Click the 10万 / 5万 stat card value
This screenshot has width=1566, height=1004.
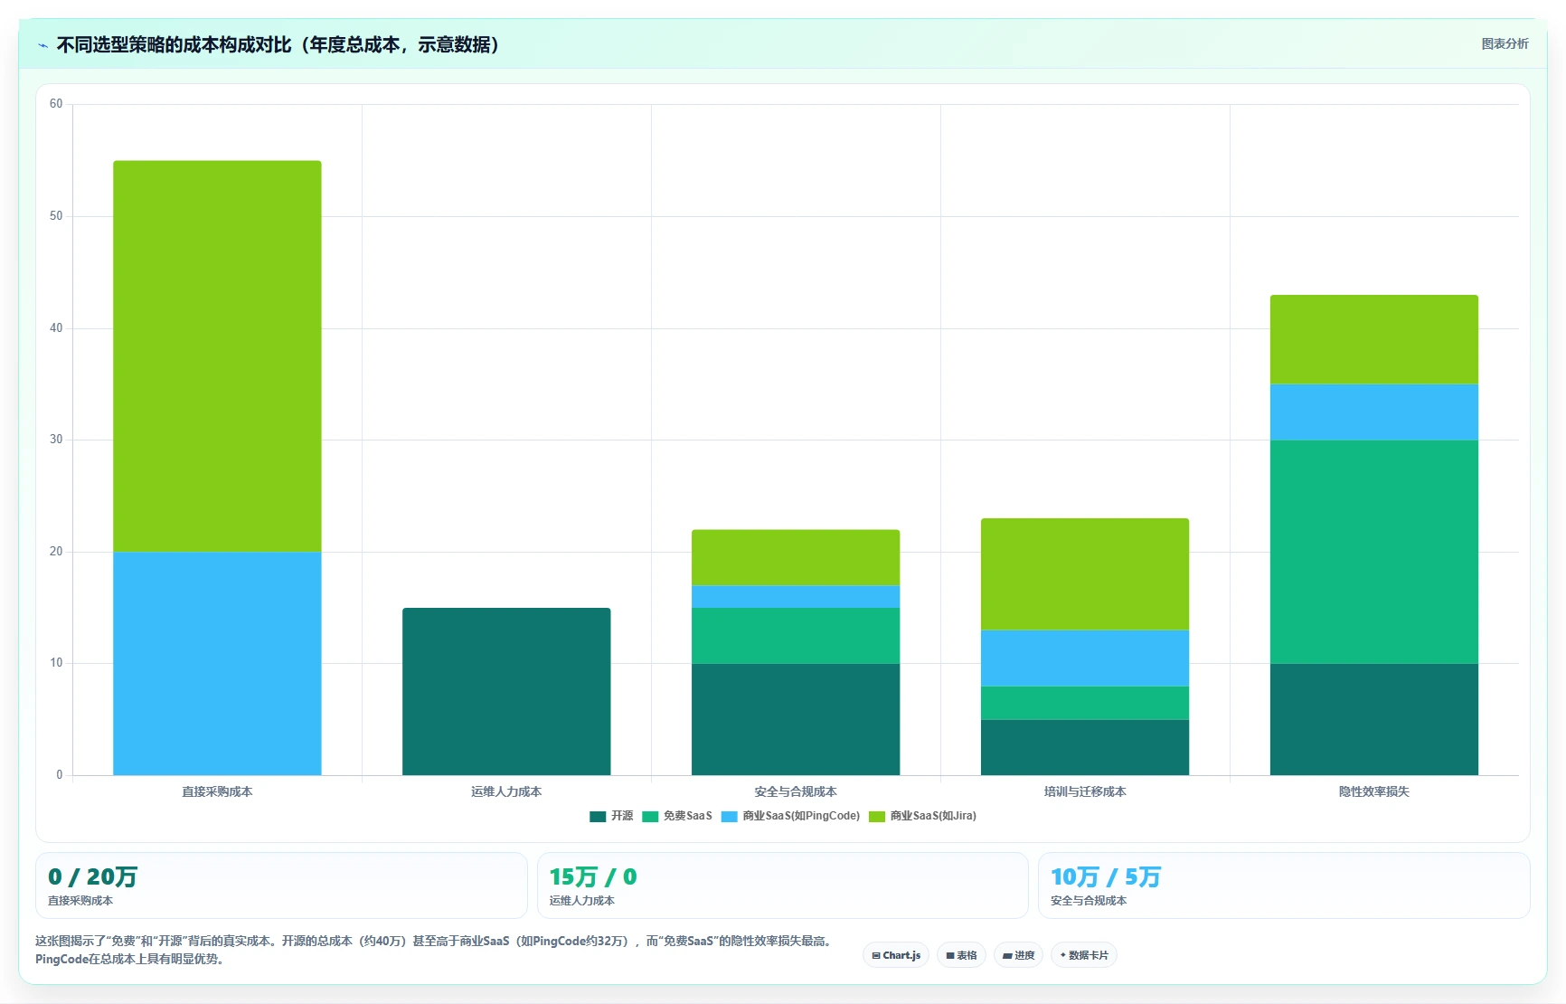pyautogui.click(x=1106, y=876)
